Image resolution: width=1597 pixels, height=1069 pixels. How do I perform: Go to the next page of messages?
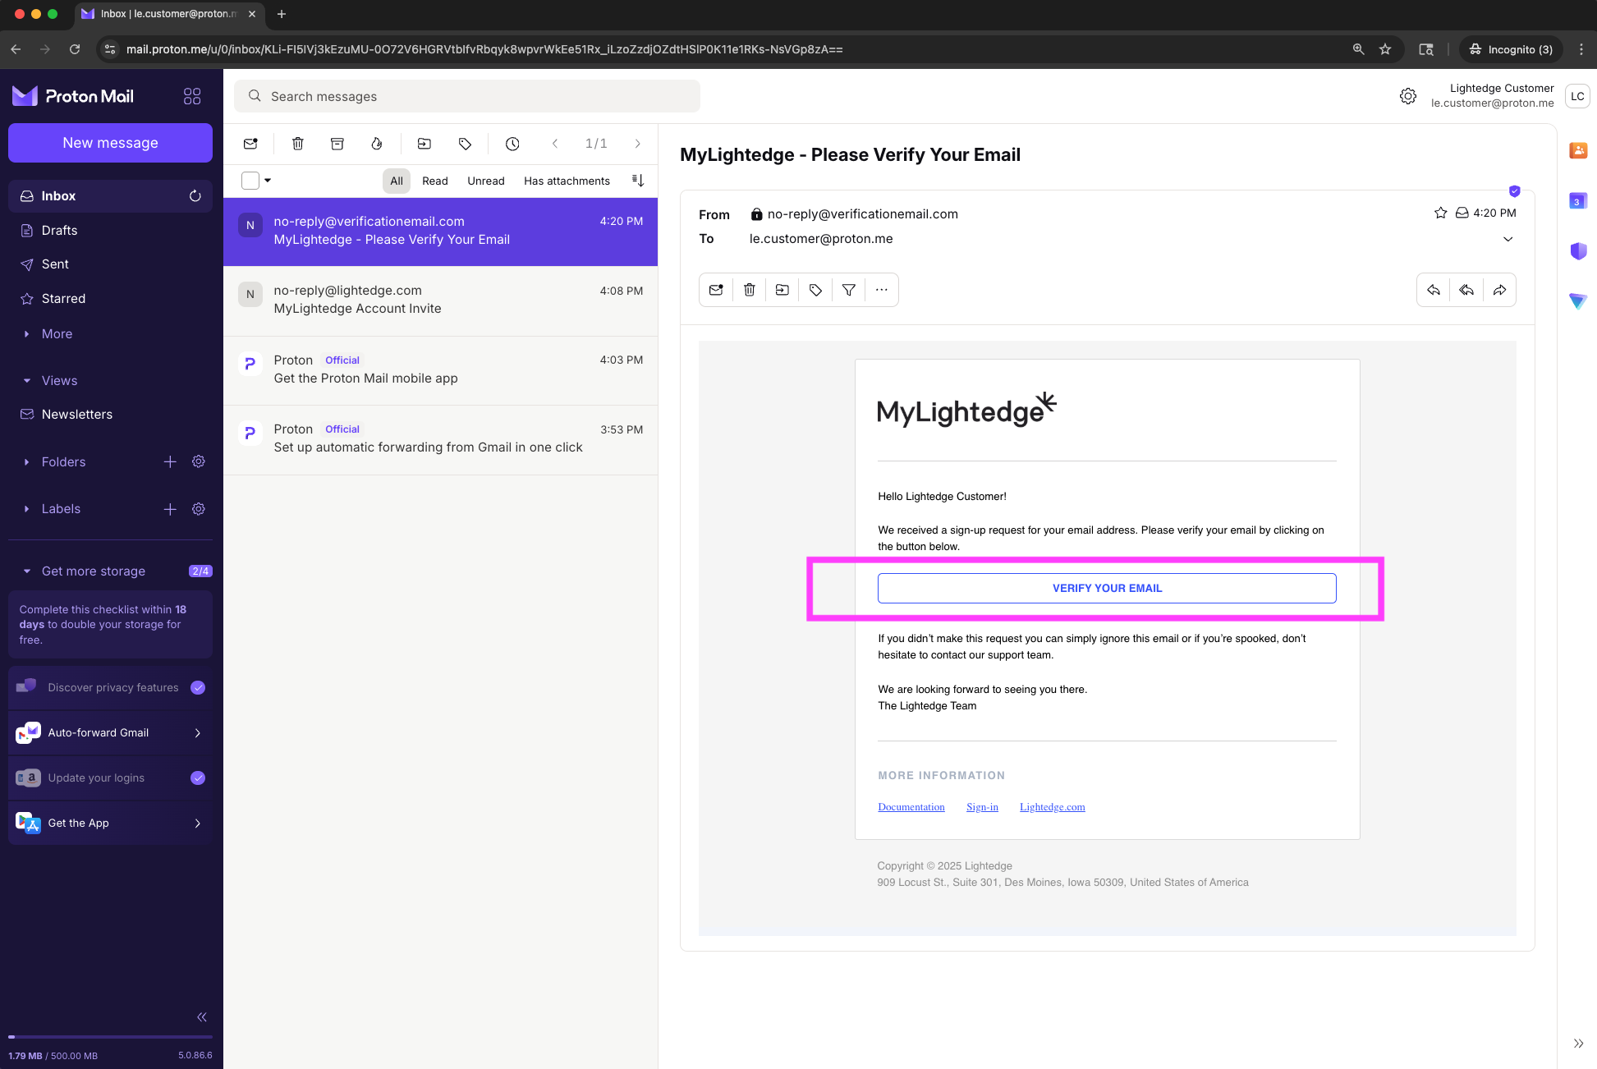(638, 144)
